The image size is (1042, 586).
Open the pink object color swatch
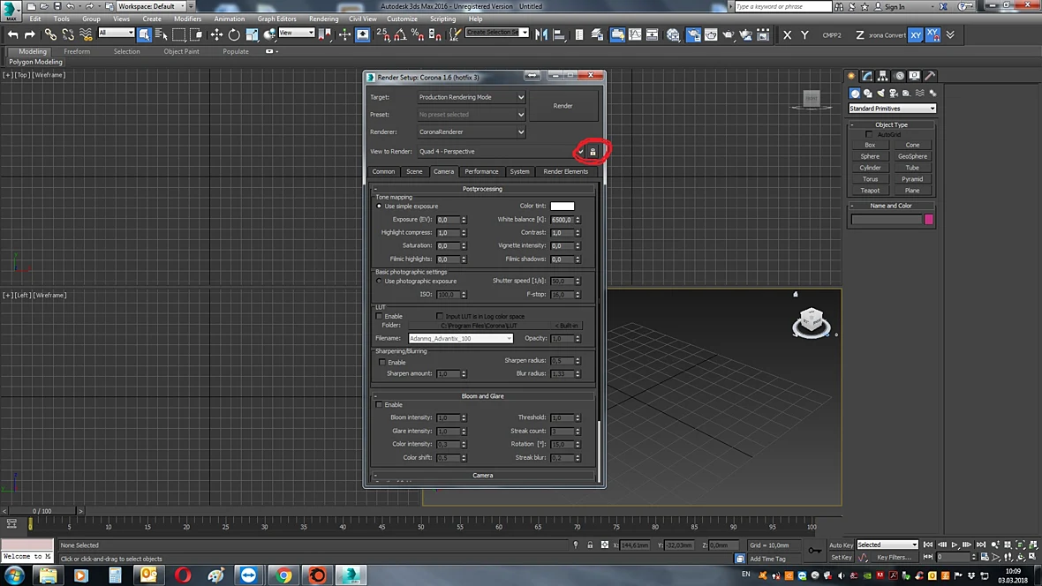[928, 219]
